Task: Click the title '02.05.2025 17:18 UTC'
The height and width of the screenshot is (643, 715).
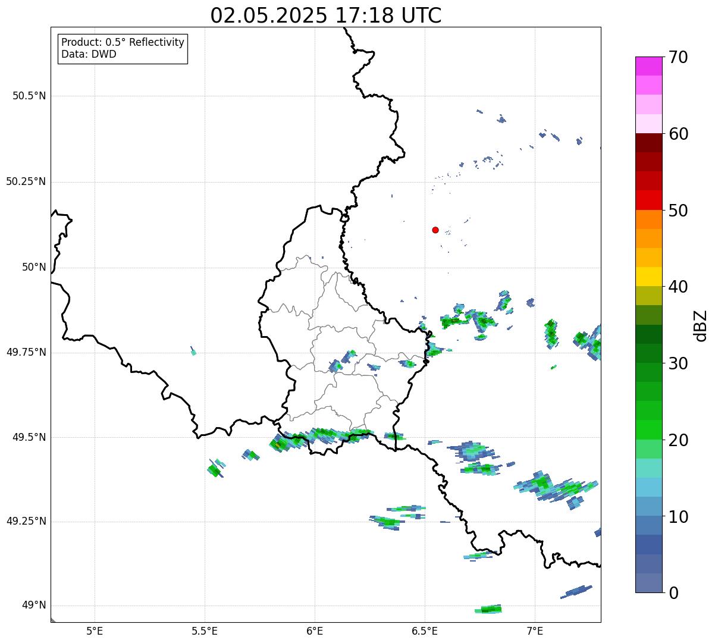Action: 326,15
